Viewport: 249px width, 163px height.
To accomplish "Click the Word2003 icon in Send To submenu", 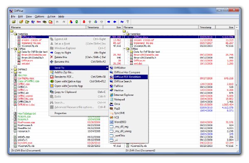I will tap(112, 122).
